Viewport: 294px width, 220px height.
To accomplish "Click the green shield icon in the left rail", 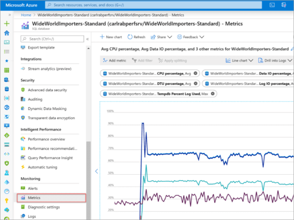I will [7, 163].
